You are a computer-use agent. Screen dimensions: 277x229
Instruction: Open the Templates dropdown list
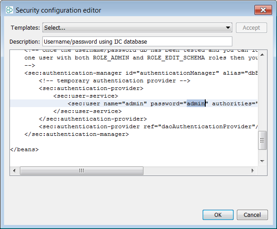(137, 28)
